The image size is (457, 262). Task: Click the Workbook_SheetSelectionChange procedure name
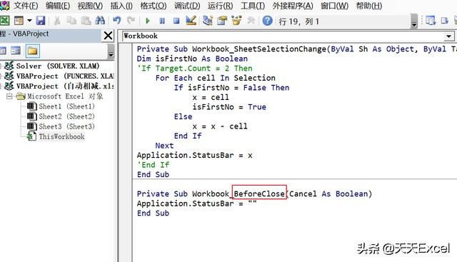259,49
